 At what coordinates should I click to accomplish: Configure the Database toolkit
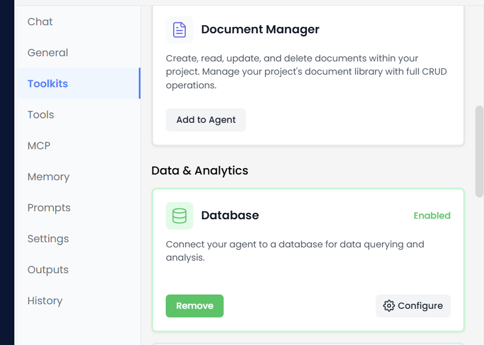(413, 306)
